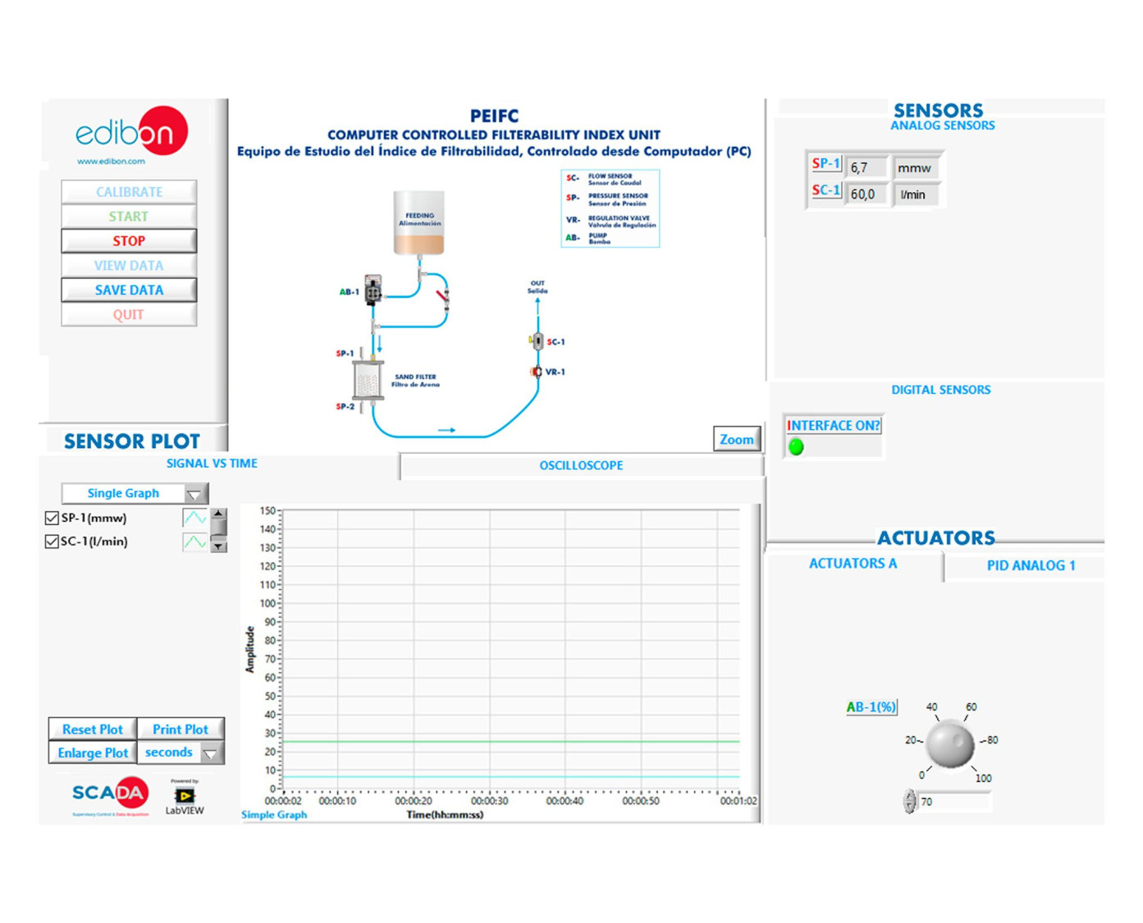Open the PID ANALOG 1 tab
The width and height of the screenshot is (1143, 923).
pos(1031,565)
